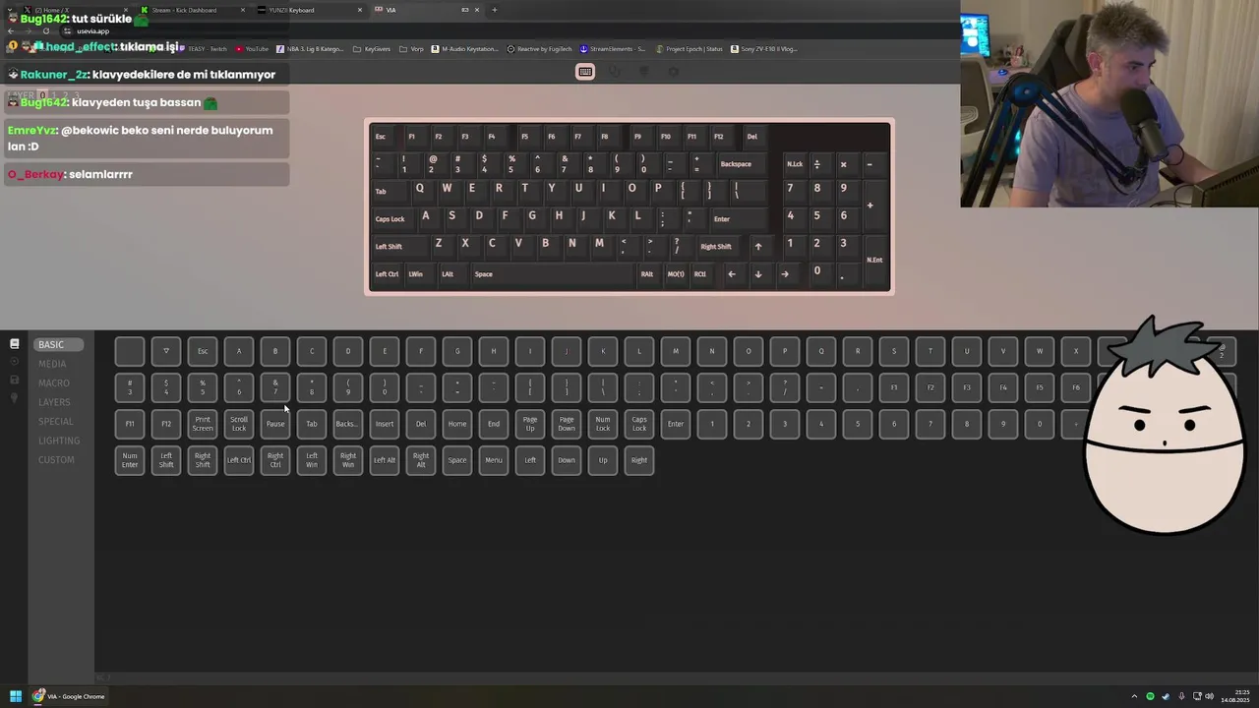Select the Lighting bulb icon in sidebar
This screenshot has width=1259, height=708.
coord(14,398)
